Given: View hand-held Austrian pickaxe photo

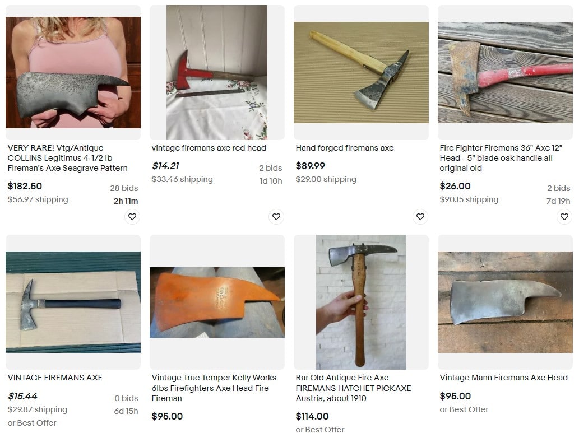Looking at the screenshot, I should [x=361, y=302].
